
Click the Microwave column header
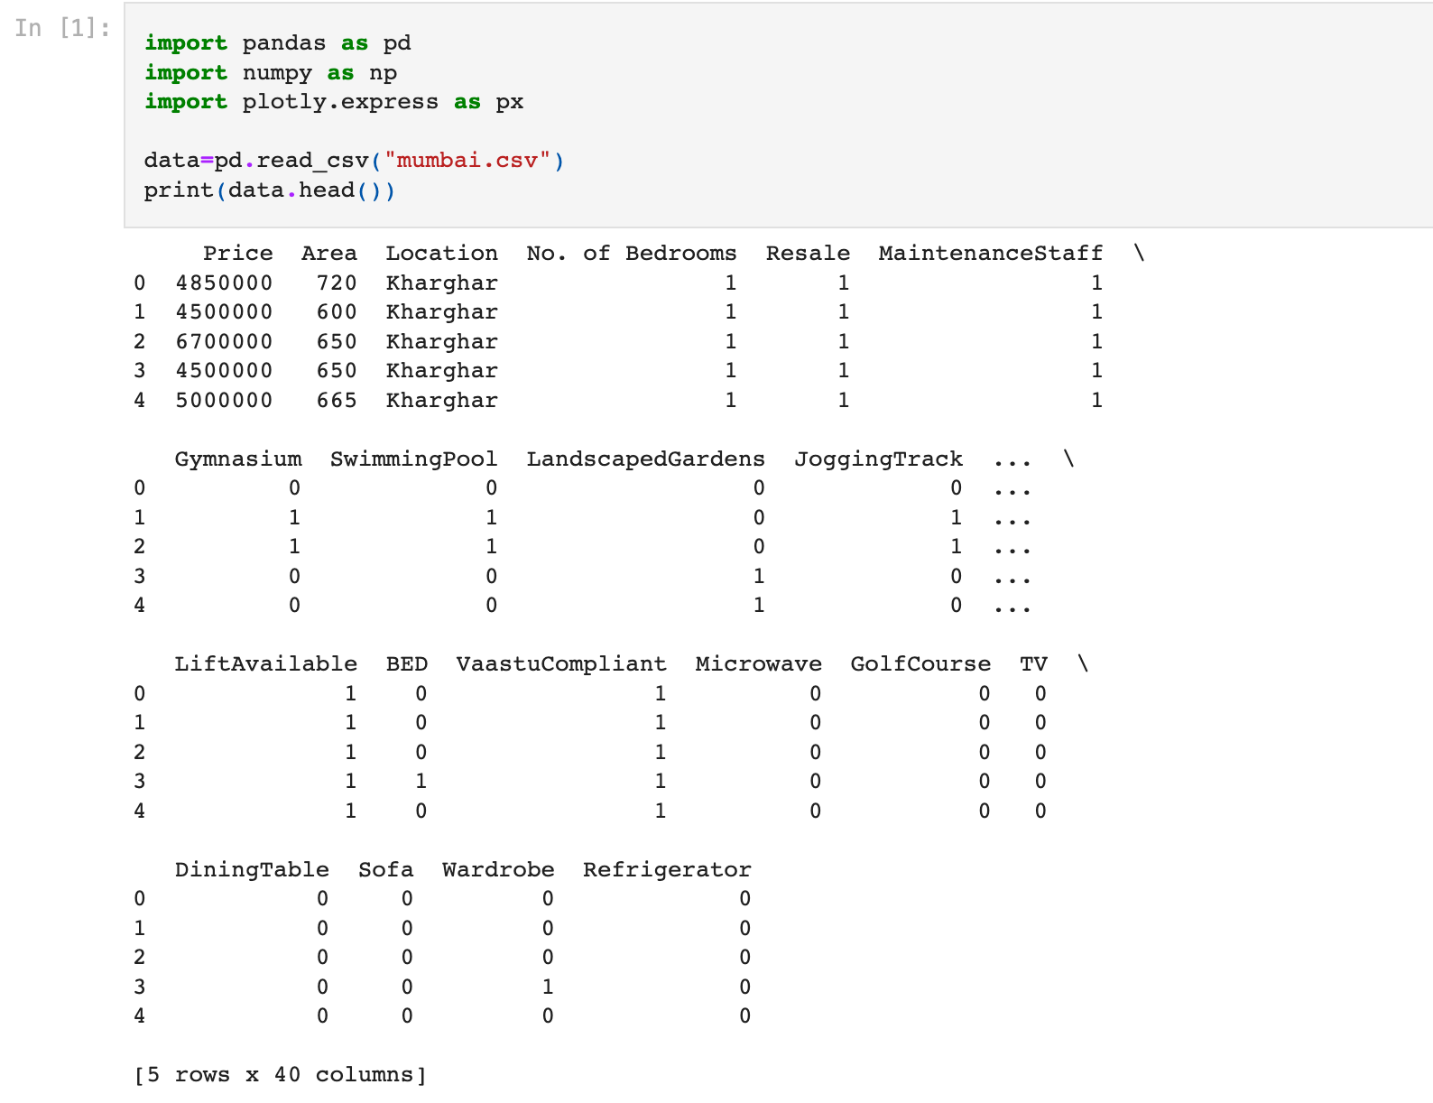tap(759, 664)
